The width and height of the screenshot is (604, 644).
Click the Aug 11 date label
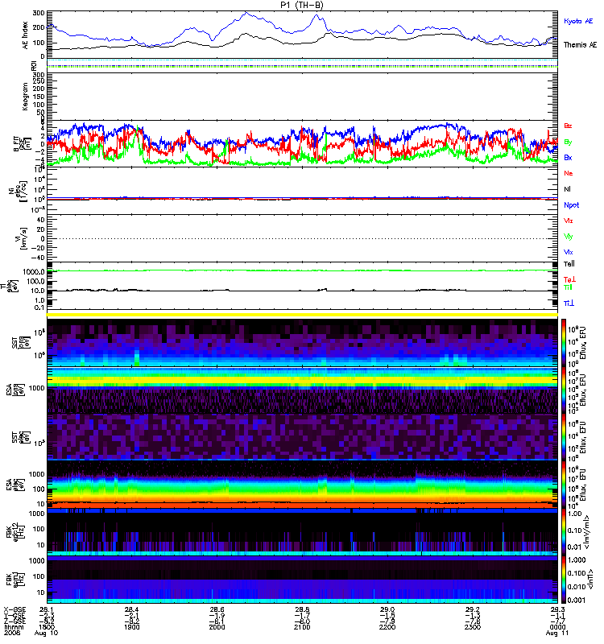pos(557,633)
